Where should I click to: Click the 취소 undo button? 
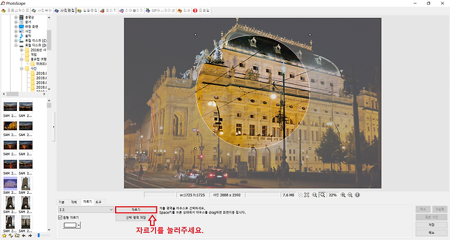click(423, 209)
